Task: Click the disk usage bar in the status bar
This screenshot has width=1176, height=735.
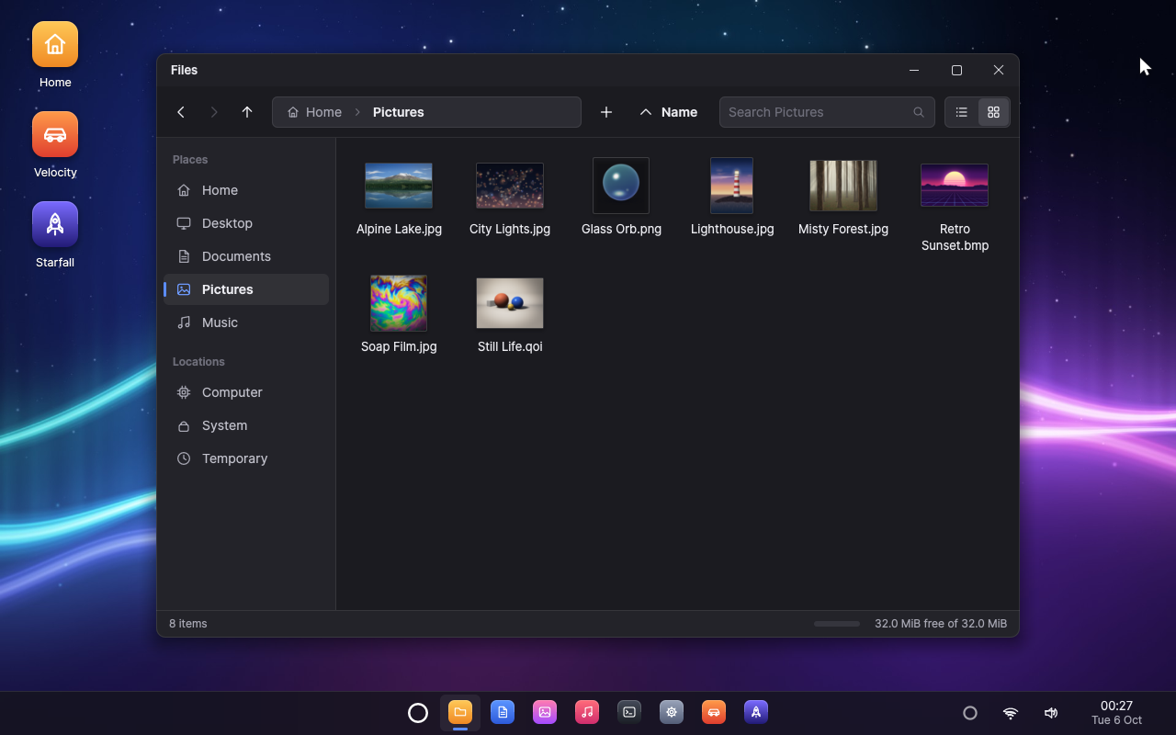Action: point(837,624)
